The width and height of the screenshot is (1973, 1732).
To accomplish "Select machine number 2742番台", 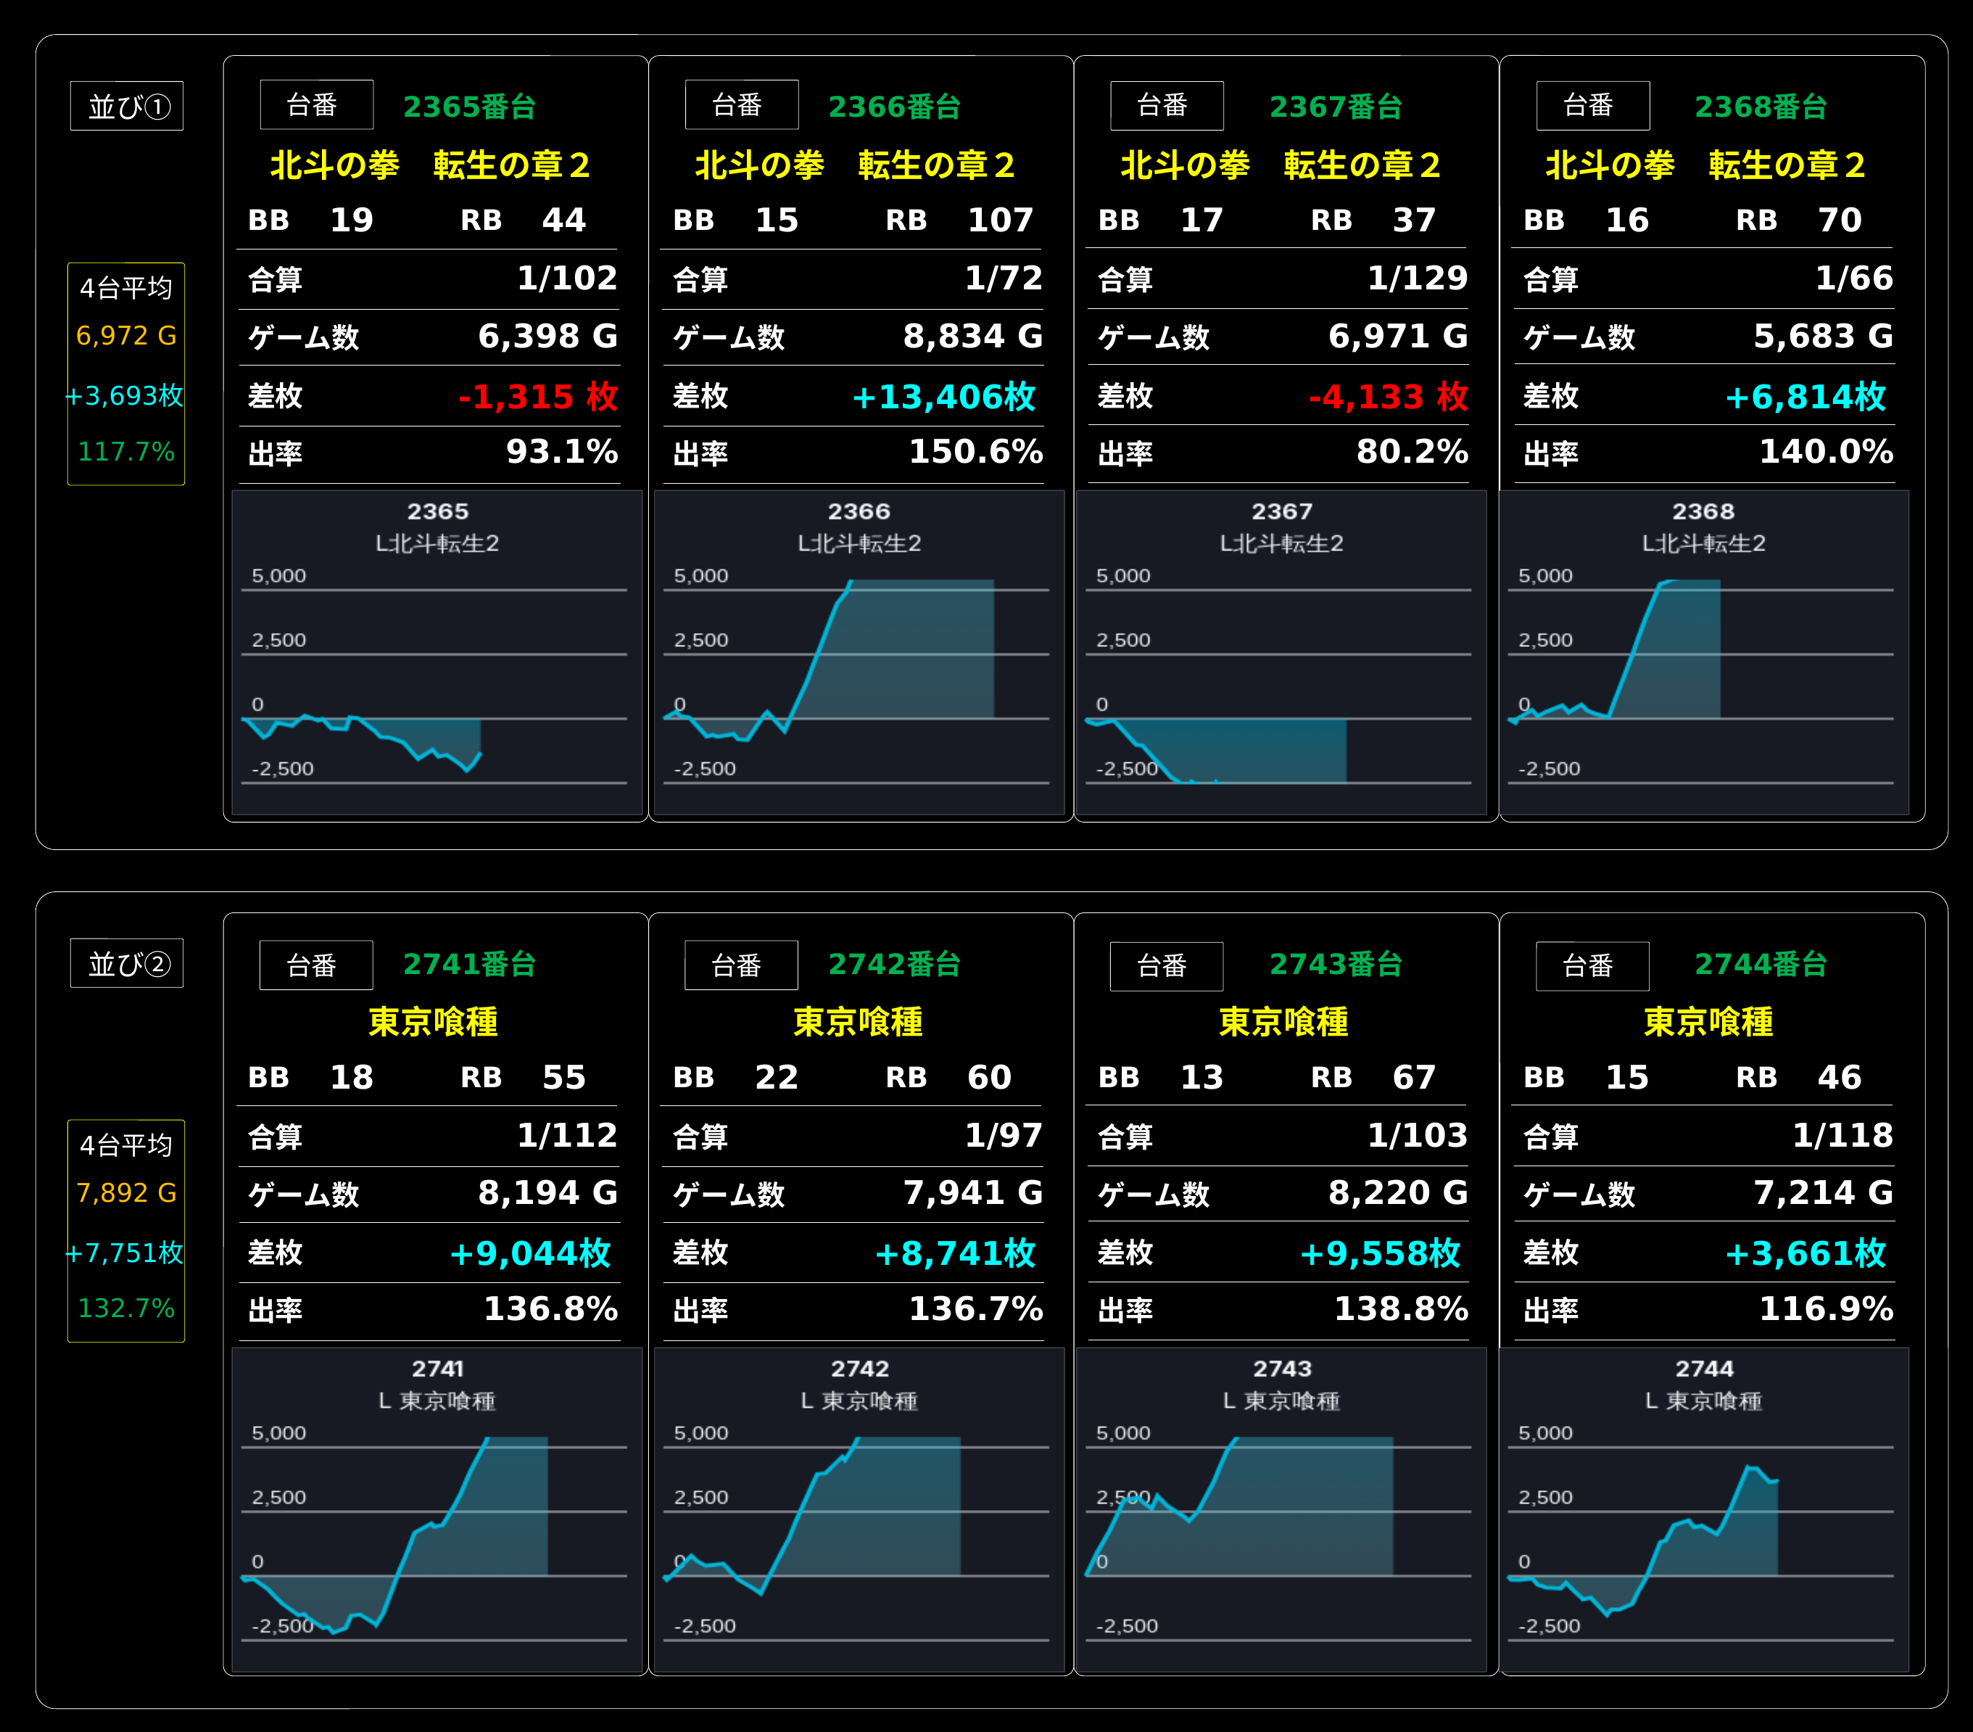I will click(x=895, y=963).
